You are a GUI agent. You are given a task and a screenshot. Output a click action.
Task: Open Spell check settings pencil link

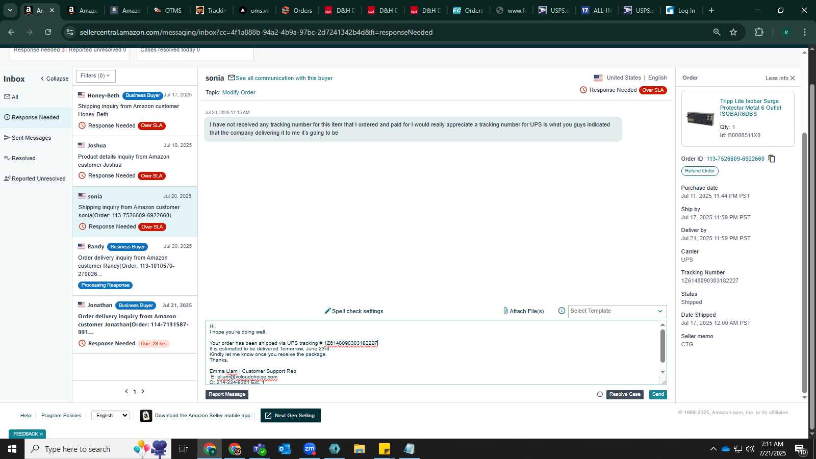[x=354, y=311]
